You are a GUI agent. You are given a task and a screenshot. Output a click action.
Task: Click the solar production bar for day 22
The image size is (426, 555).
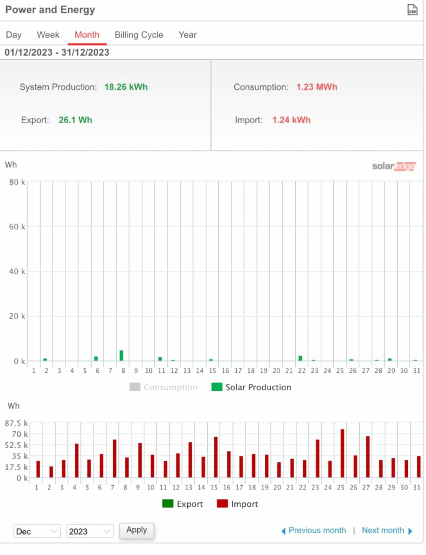pos(301,358)
